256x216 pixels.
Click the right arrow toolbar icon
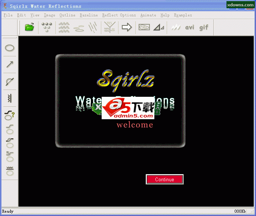(x=127, y=27)
